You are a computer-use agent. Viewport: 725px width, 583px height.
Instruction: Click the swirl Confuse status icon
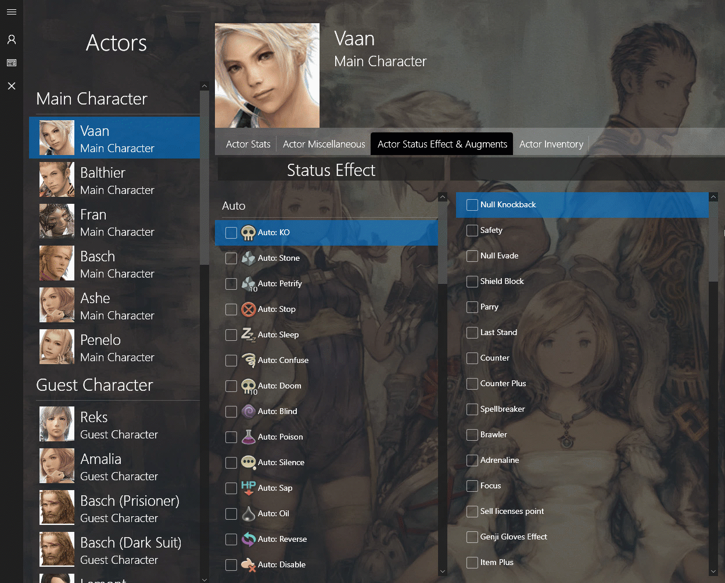click(x=248, y=361)
